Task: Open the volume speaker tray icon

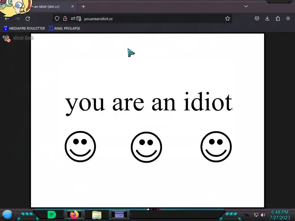Action: coord(263,215)
